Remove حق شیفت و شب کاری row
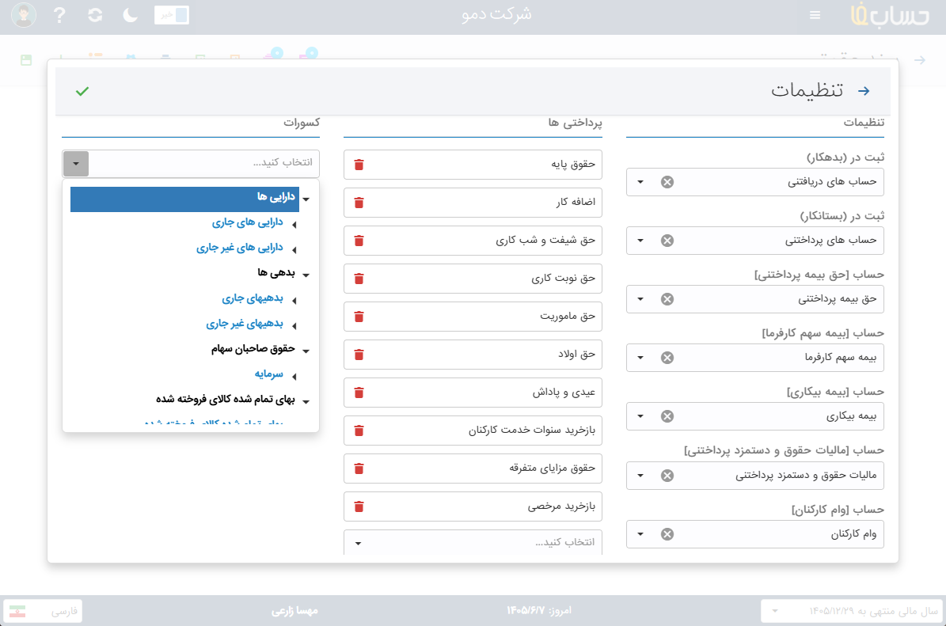This screenshot has height=626, width=946. pyautogui.click(x=359, y=241)
